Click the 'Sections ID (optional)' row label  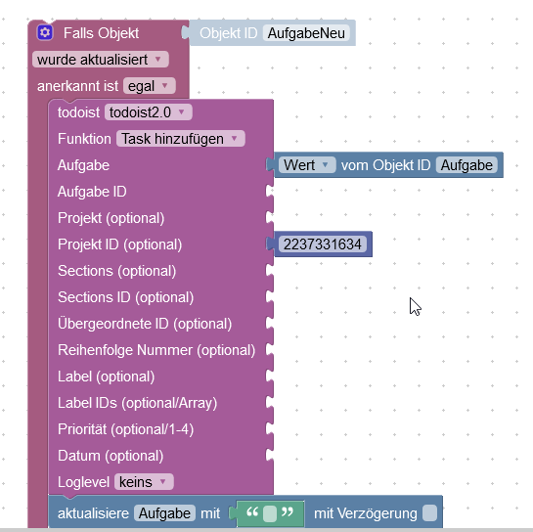[126, 297]
